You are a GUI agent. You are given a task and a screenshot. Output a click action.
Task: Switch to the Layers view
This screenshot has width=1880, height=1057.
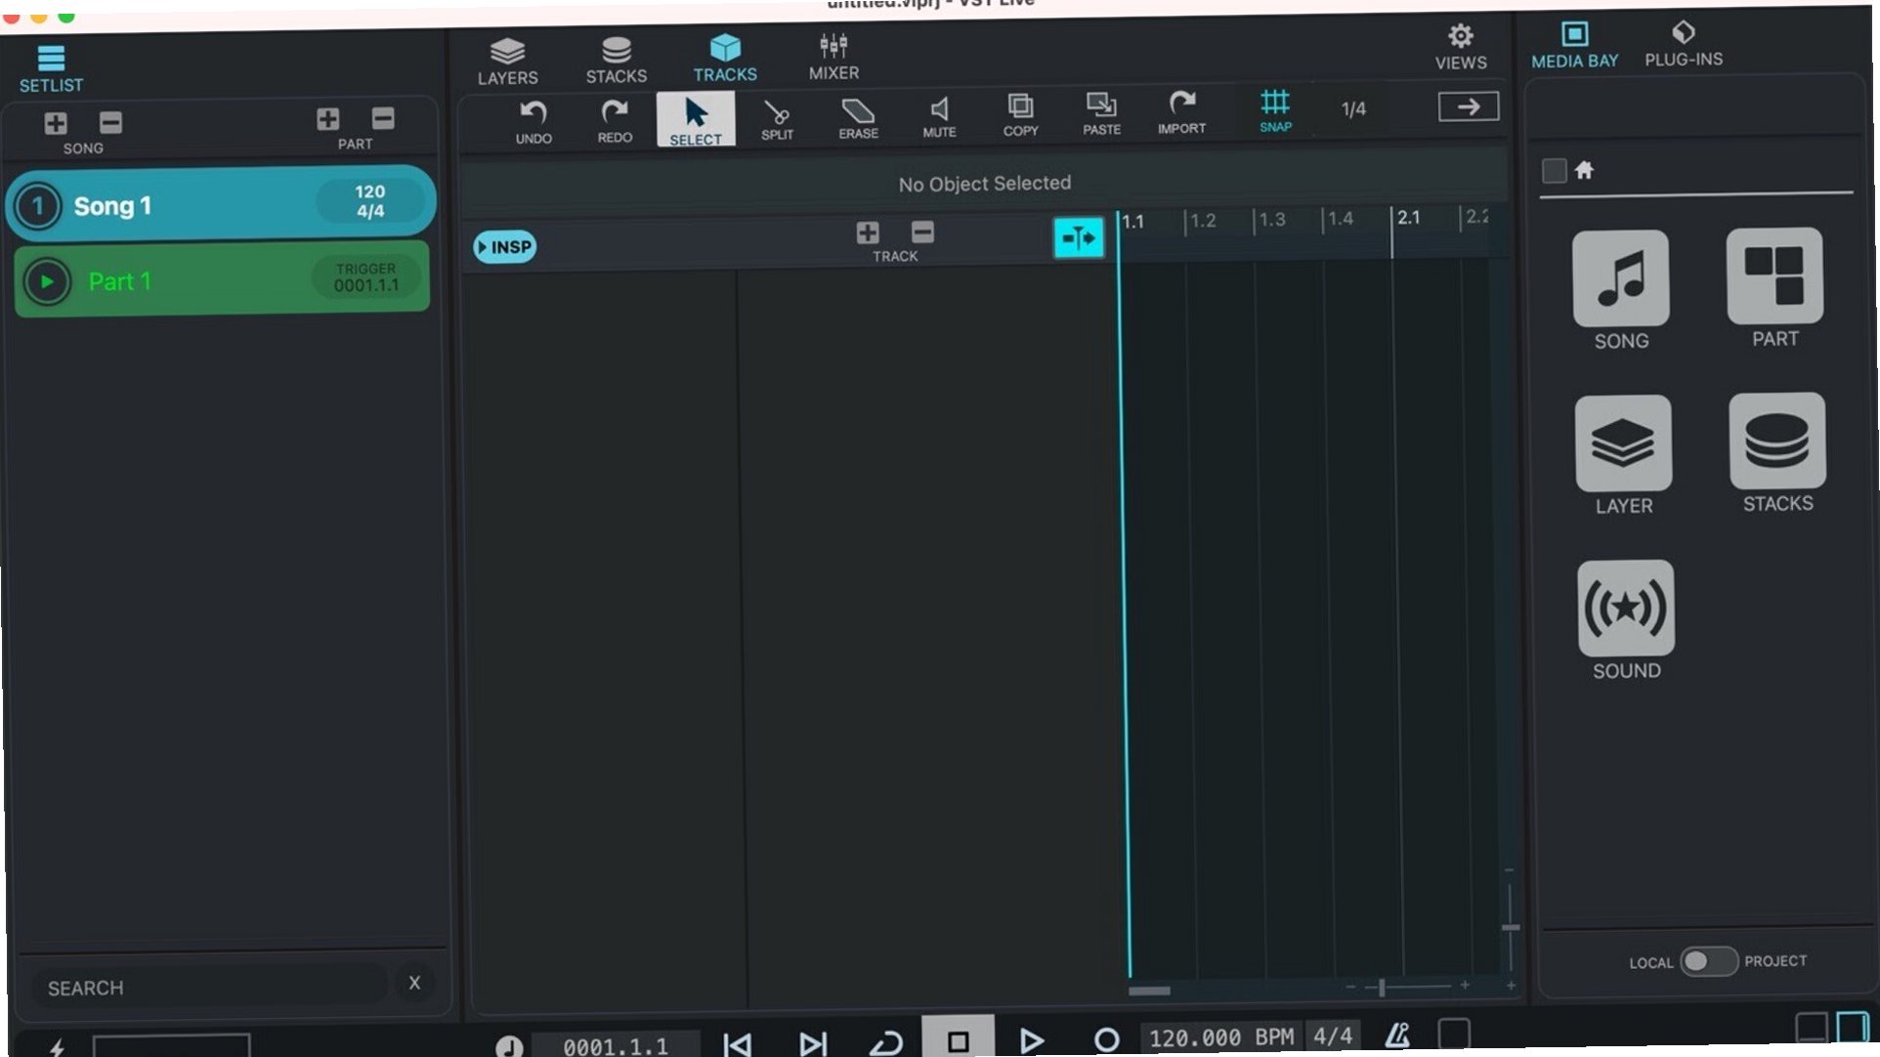click(507, 62)
